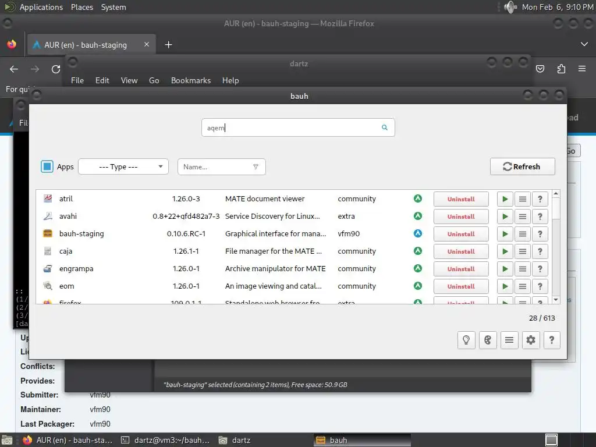Viewport: 596px width, 447px height.
Task: Open Firefox extensions puzzle icon
Action: pos(561,69)
